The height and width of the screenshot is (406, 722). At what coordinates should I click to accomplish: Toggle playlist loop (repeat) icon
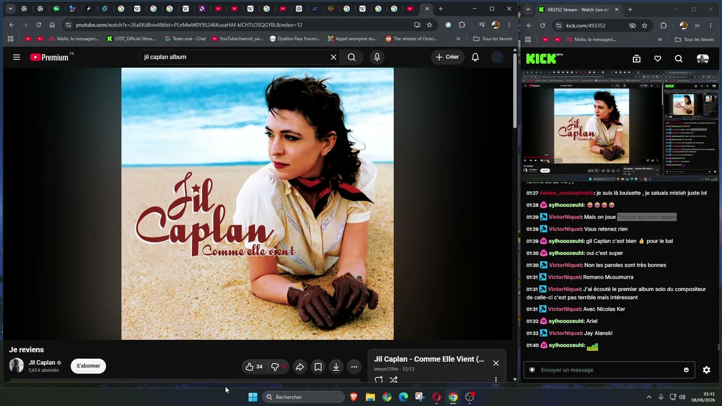point(378,379)
